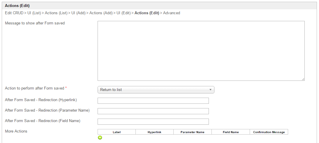Click the dropdown arrow beside Return to list

coord(210,90)
